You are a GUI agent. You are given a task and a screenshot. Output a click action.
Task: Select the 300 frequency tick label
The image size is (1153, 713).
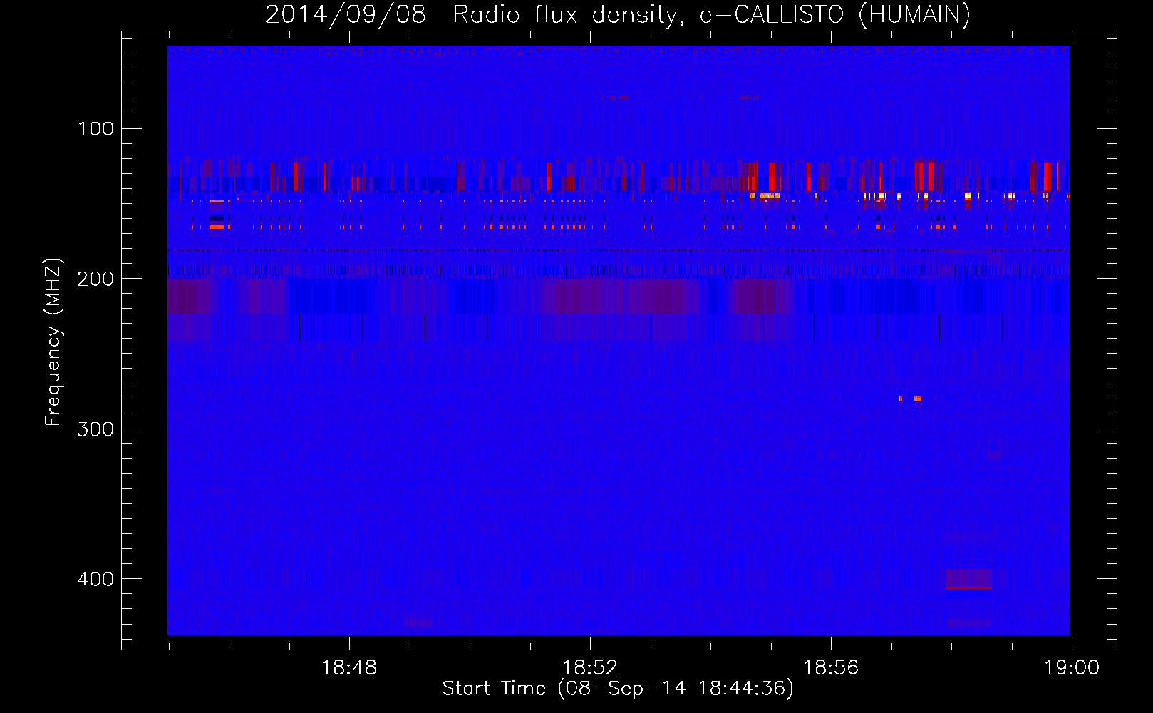96,429
